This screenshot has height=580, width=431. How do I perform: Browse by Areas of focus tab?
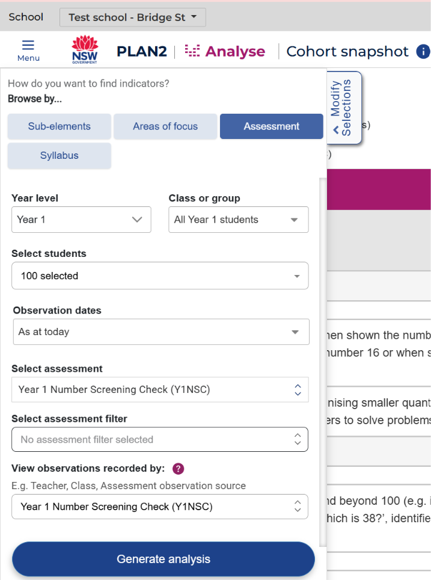coord(165,126)
